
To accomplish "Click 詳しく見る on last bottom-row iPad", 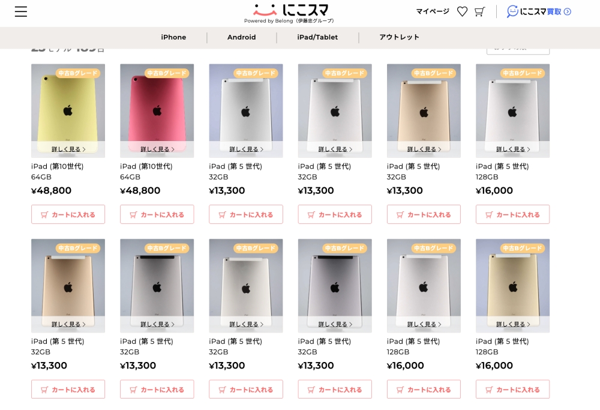I will (513, 324).
